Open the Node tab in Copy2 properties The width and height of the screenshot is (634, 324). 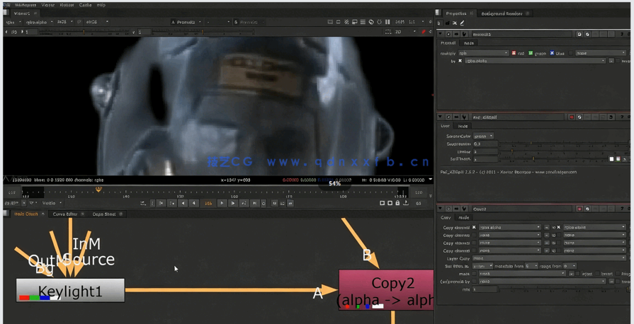click(x=463, y=218)
